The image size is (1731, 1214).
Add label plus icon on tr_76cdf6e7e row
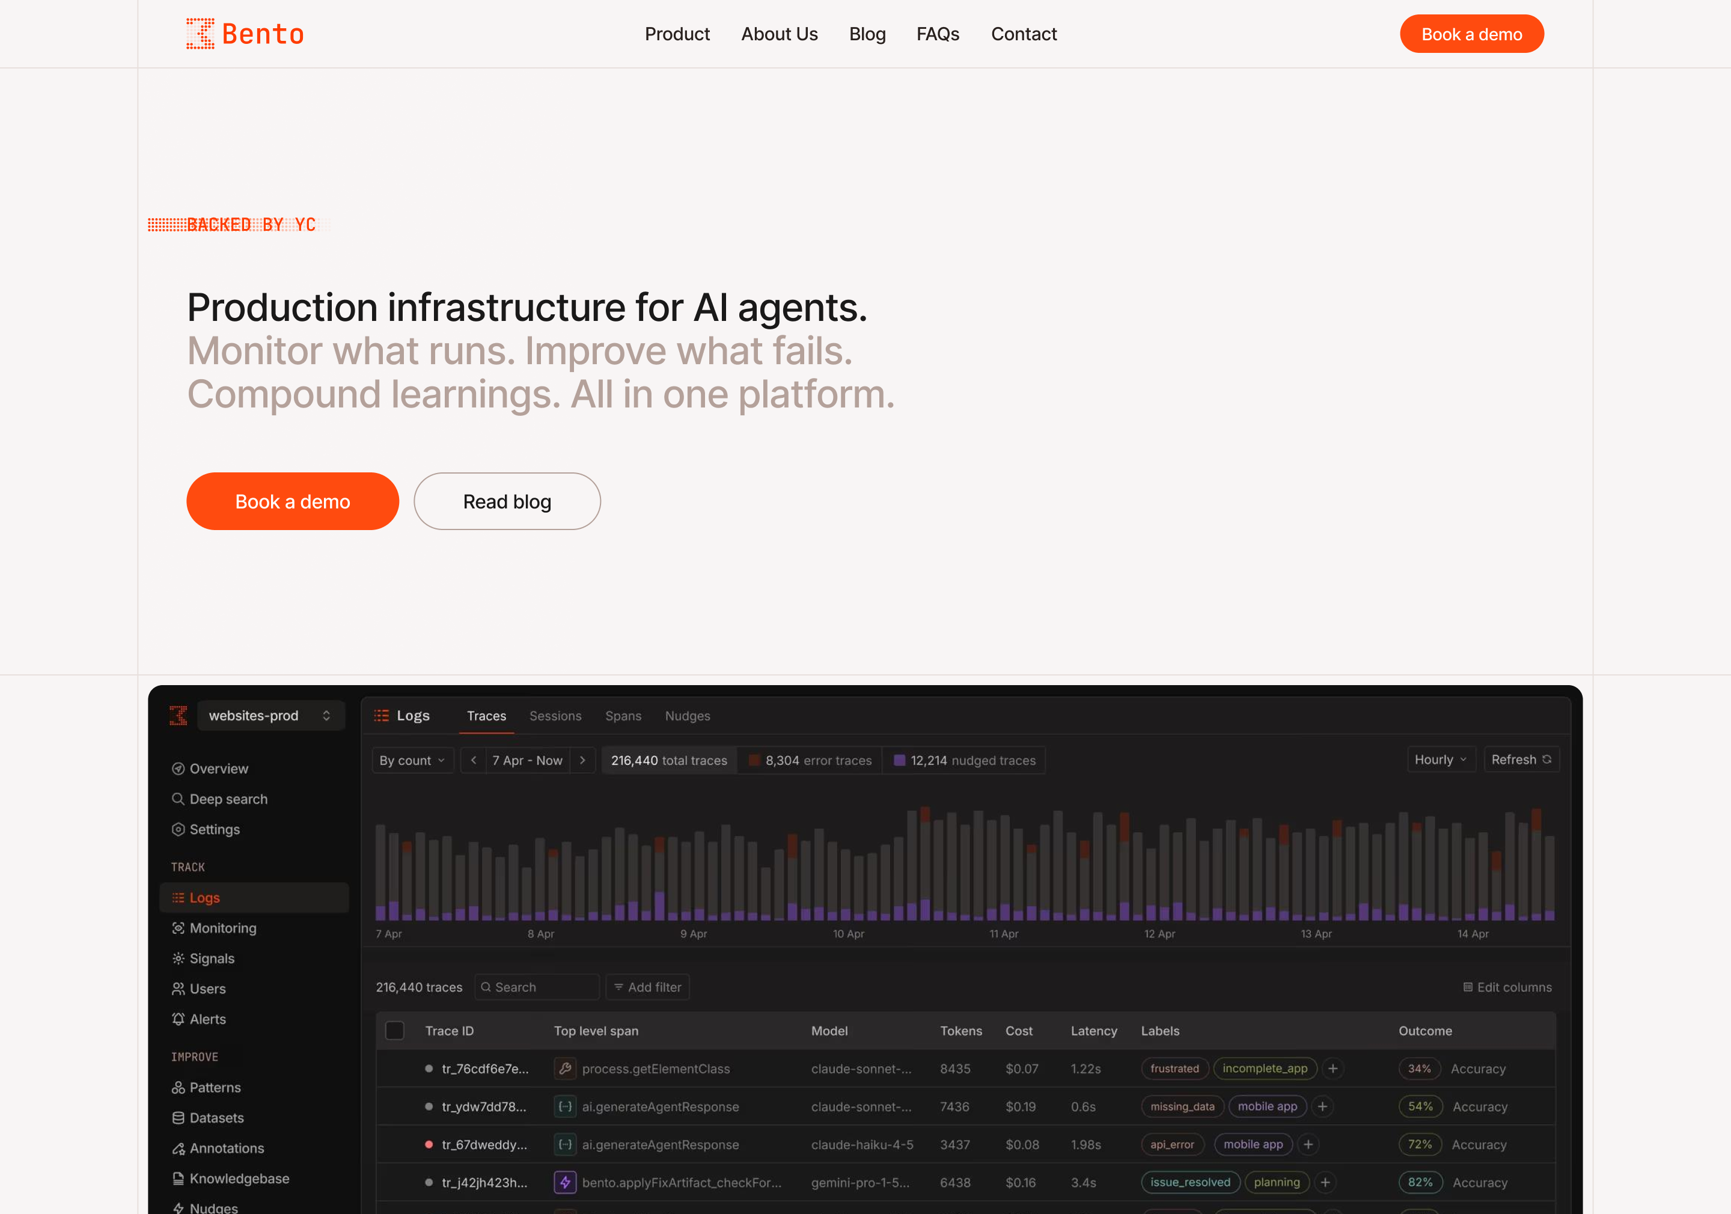pyautogui.click(x=1333, y=1069)
